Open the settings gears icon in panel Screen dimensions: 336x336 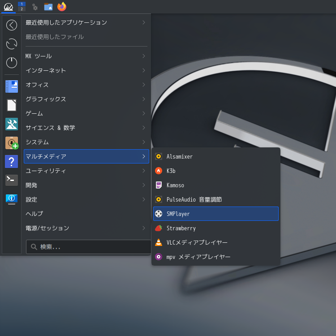pos(34,7)
